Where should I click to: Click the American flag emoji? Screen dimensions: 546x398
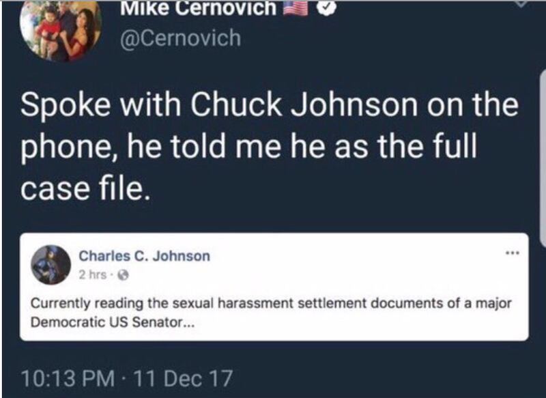pyautogui.click(x=295, y=9)
